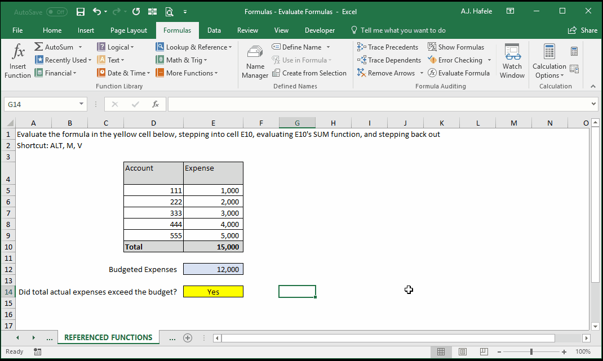The image size is (603, 361).
Task: Open Calculation Options menu
Action: 549,61
